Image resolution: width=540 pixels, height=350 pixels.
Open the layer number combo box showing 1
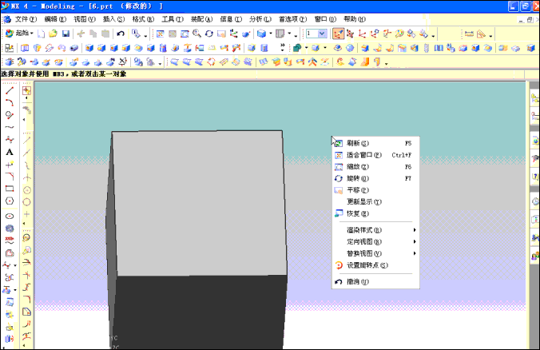pyautogui.click(x=316, y=34)
